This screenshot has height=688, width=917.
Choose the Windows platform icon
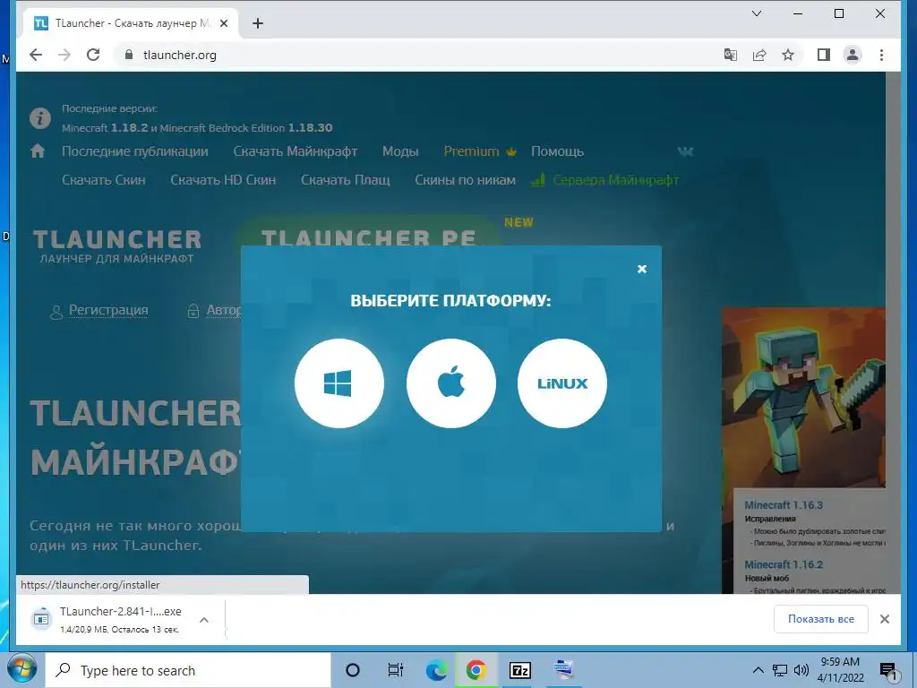click(339, 383)
